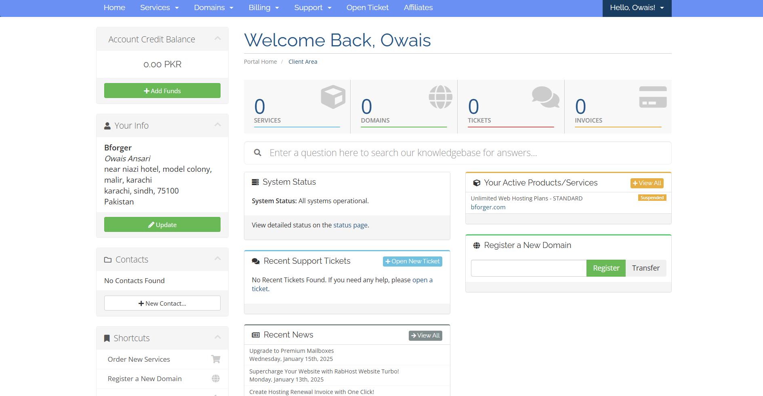Click the shopping cart icon in Shortcuts
763x396 pixels.
coord(216,359)
